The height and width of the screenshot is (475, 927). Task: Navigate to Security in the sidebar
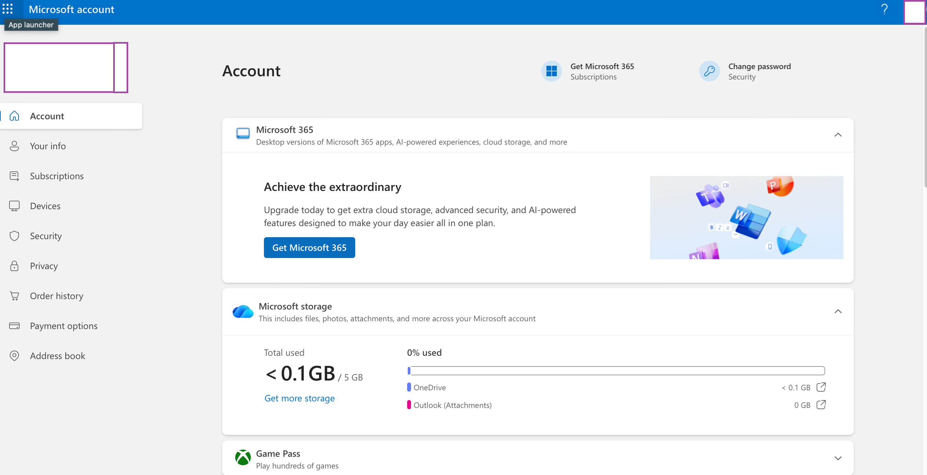click(x=71, y=236)
